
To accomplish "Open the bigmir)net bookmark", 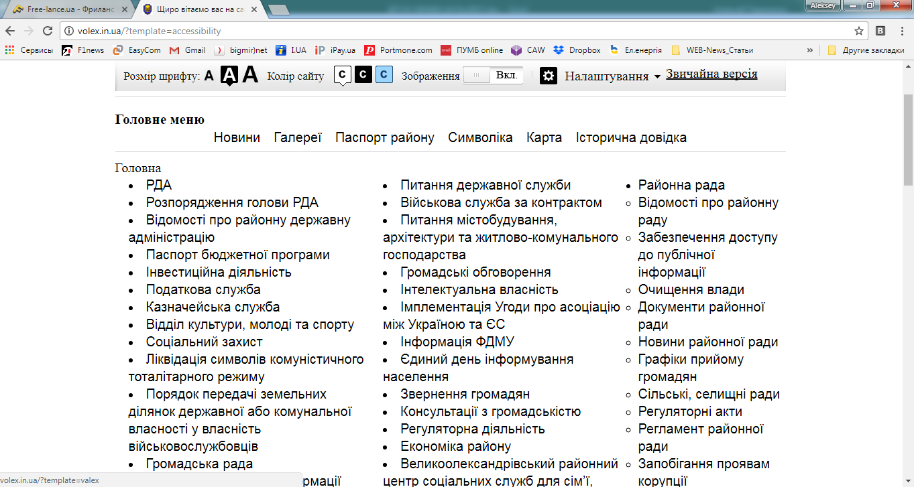I will click(x=241, y=50).
